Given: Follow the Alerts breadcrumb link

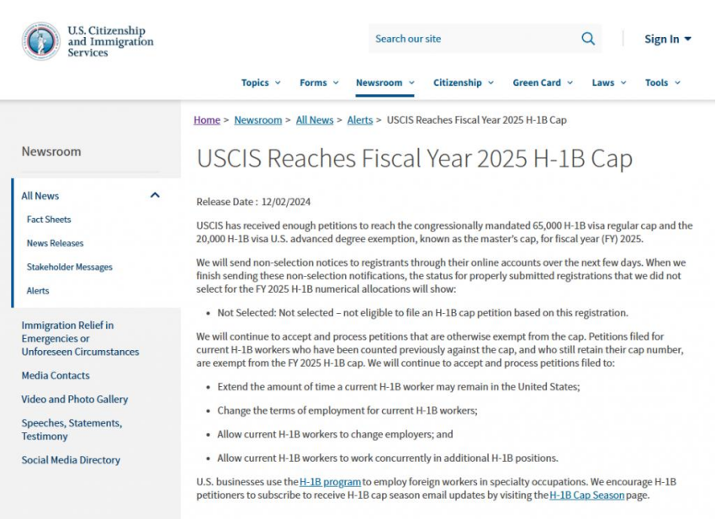Looking at the screenshot, I should pyautogui.click(x=360, y=120).
